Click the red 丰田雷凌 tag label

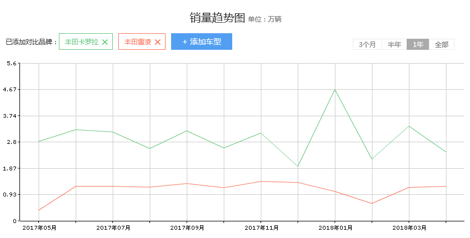[137, 42]
